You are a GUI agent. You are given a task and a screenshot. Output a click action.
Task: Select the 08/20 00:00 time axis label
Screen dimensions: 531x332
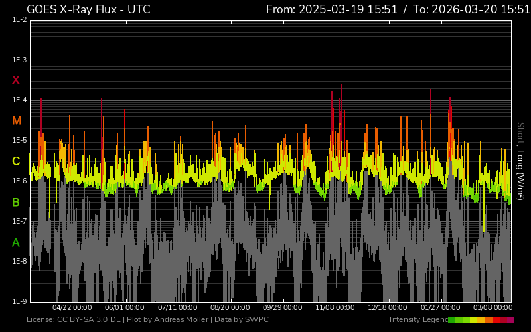230,308
